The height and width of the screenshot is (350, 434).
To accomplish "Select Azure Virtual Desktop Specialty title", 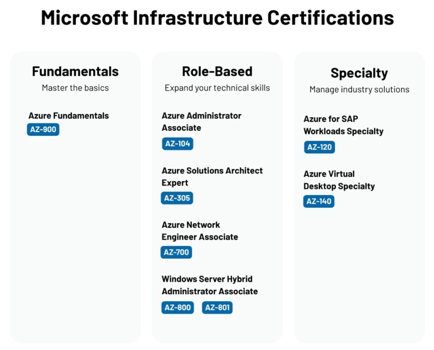I will [339, 180].
